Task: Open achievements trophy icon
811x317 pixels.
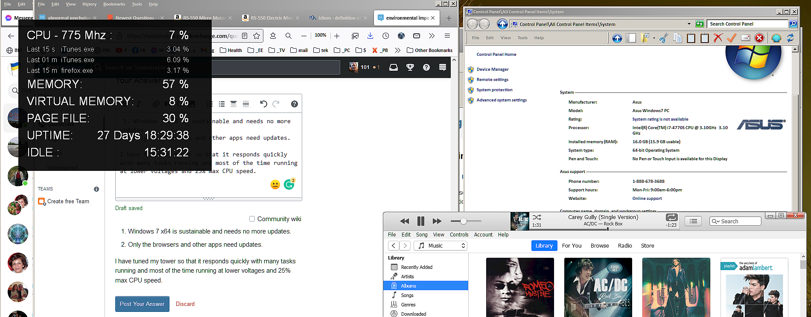Action: click(410, 67)
